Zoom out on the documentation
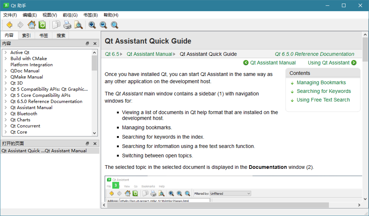 click(103, 25)
